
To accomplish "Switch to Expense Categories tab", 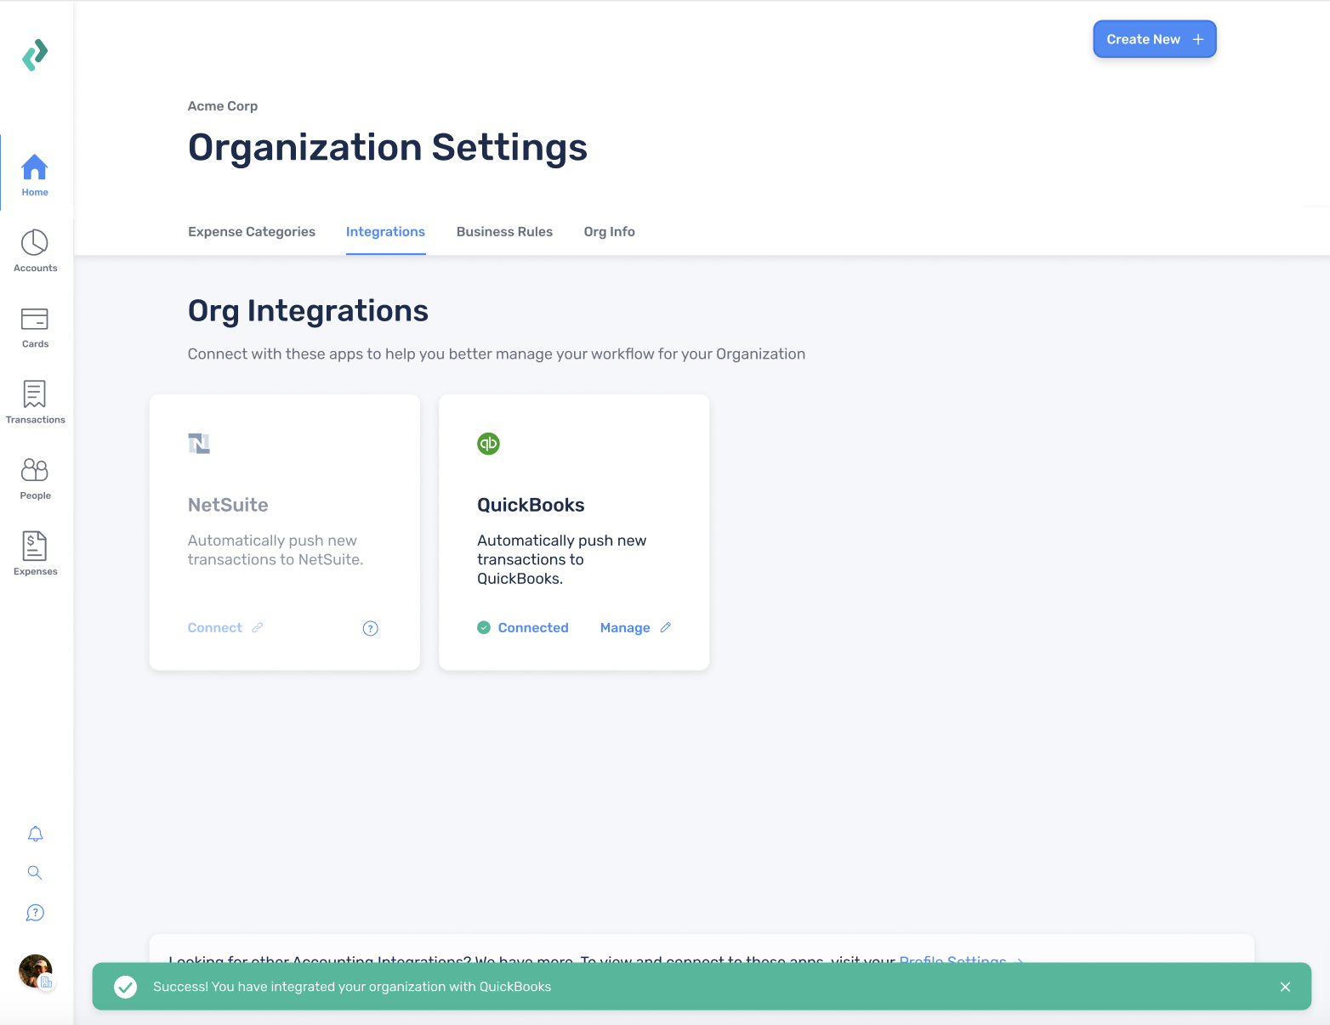I will click(252, 232).
